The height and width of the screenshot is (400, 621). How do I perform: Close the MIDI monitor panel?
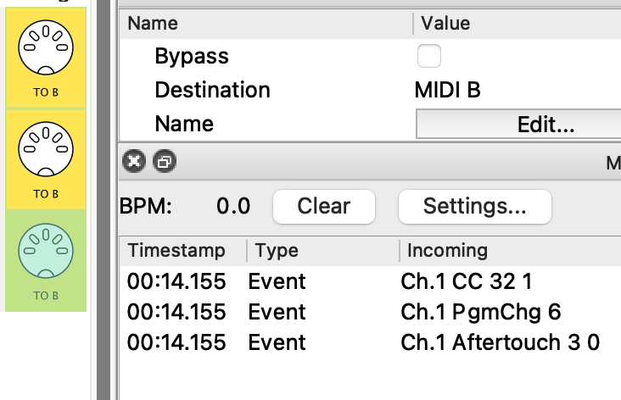(134, 160)
